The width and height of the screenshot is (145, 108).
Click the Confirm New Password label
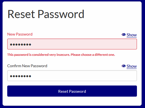click(27, 66)
